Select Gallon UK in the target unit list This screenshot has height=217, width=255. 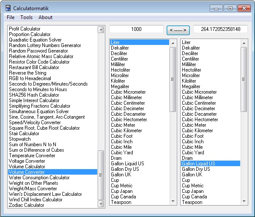[x=192, y=175]
